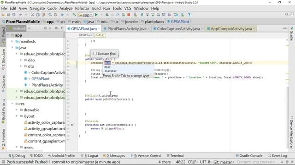Click the Copy toolbar icon
The width and height of the screenshot is (295, 165).
click(38, 15)
